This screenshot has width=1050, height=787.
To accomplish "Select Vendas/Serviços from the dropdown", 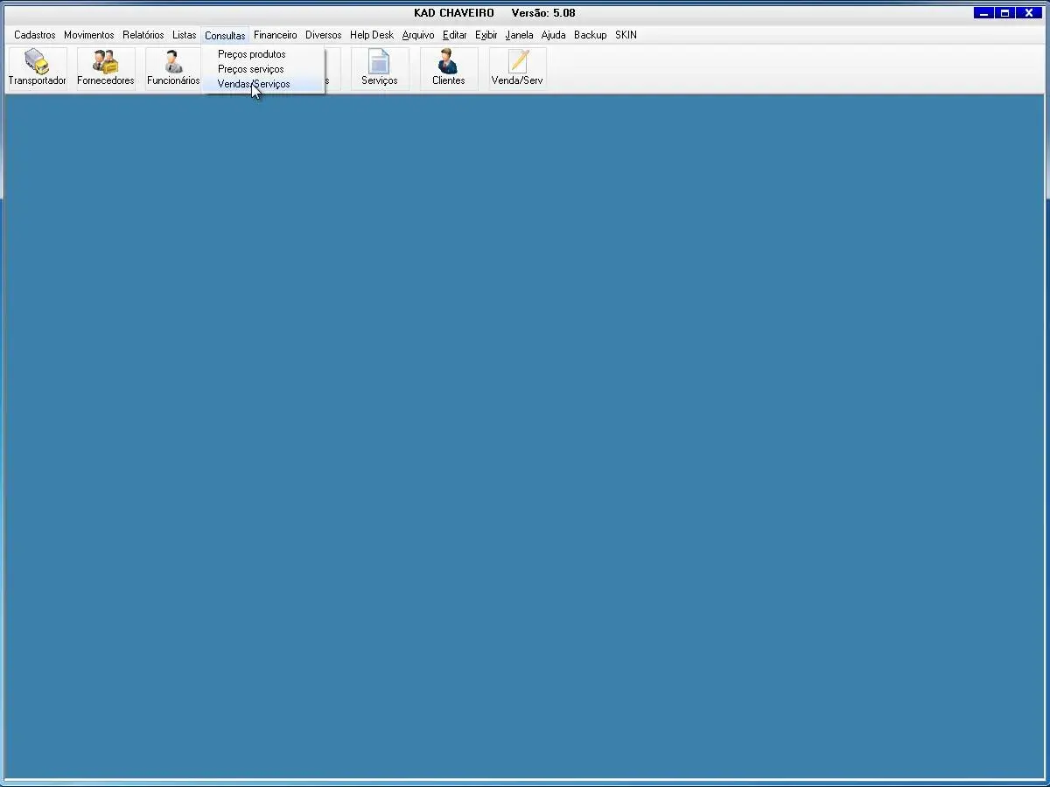I will tap(254, 84).
